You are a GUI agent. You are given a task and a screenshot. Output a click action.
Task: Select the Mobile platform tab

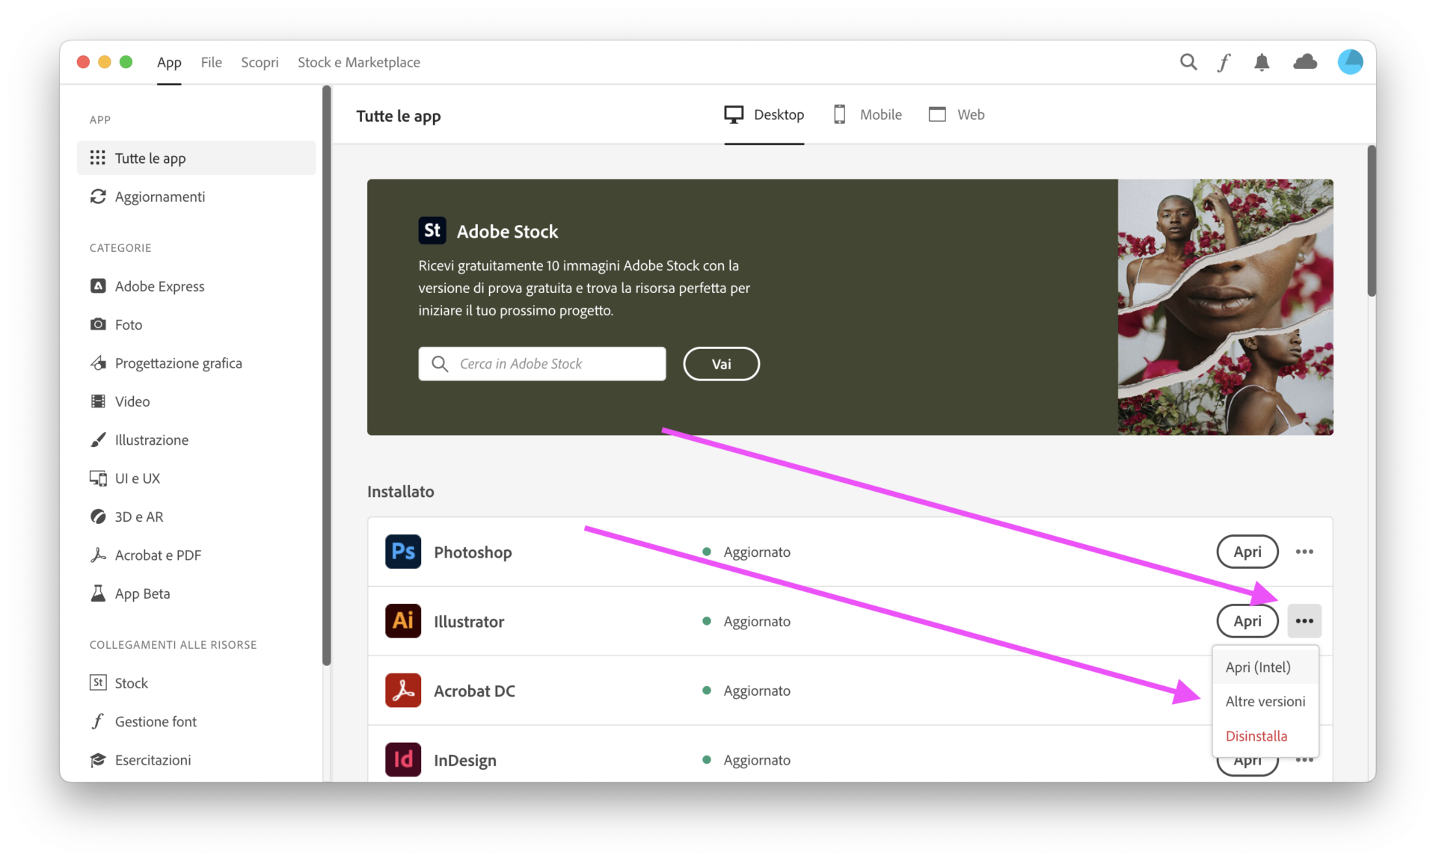[868, 114]
